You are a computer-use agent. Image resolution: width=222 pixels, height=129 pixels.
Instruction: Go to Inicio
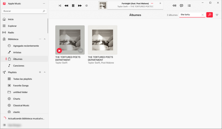point(24,19)
